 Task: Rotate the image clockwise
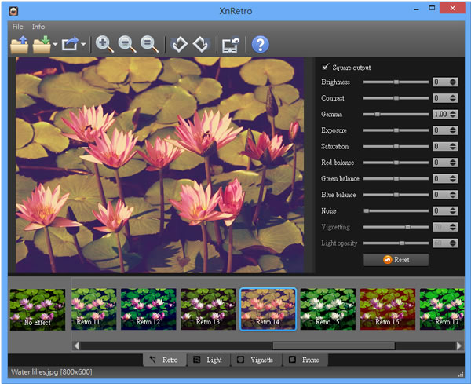click(200, 45)
